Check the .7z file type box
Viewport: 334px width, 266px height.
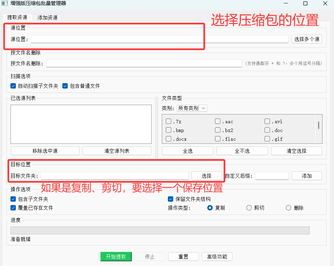pyautogui.click(x=169, y=122)
